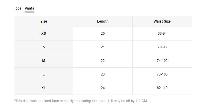Select the M size row label
Viewport: 205px width, 107px height.
click(44, 61)
